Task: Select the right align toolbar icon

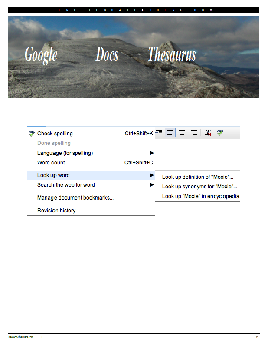Action: tap(194, 133)
